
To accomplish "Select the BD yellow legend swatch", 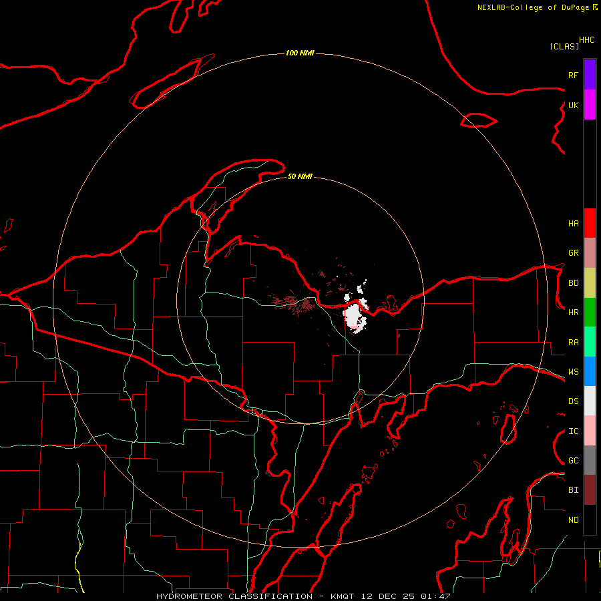I will pos(590,283).
